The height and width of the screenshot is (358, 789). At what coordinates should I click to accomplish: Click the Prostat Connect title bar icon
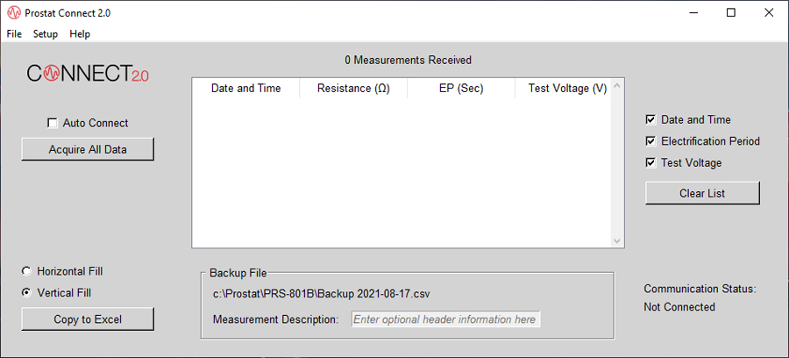click(x=13, y=13)
